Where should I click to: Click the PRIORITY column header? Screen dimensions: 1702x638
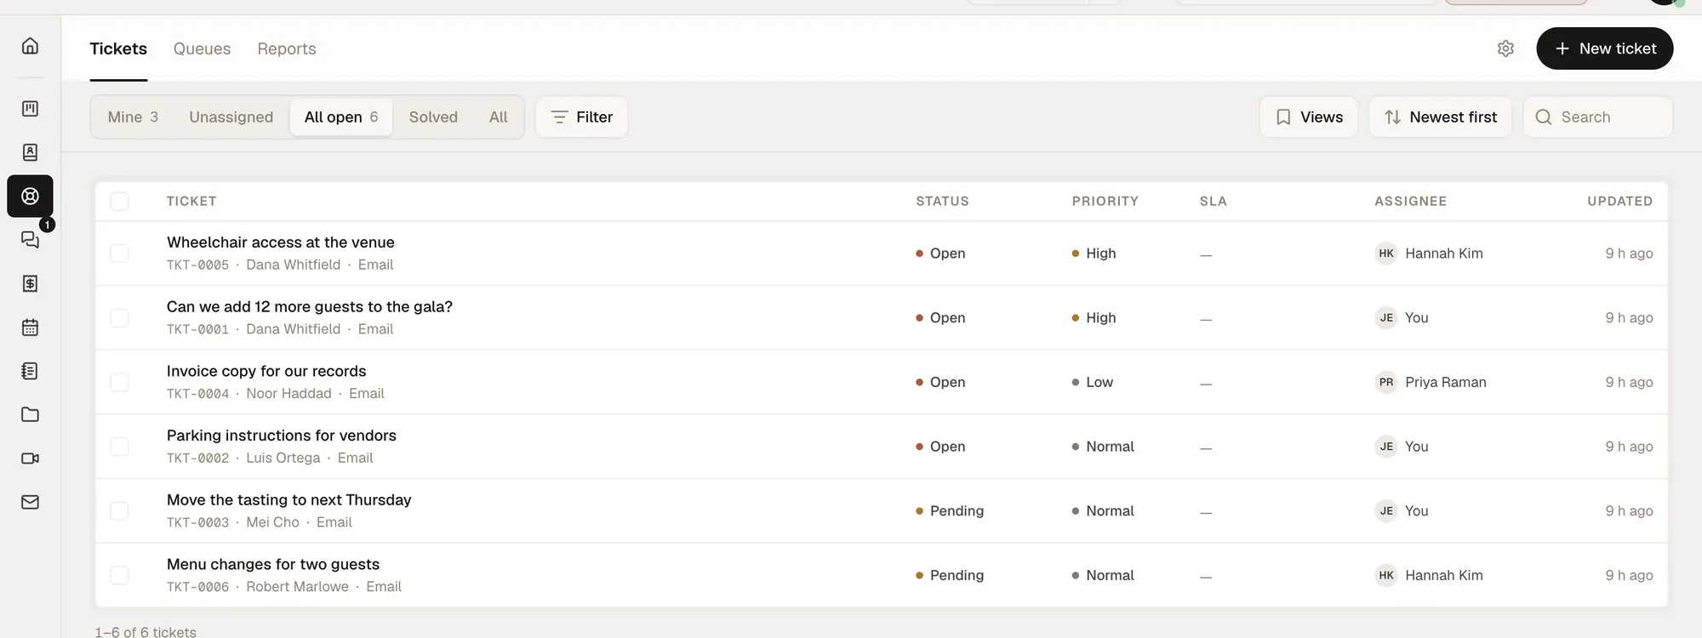[x=1105, y=202]
